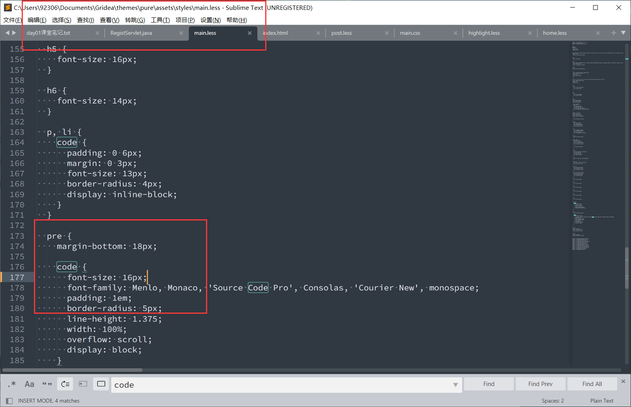Click line number 177 in gutter

(x=17, y=277)
